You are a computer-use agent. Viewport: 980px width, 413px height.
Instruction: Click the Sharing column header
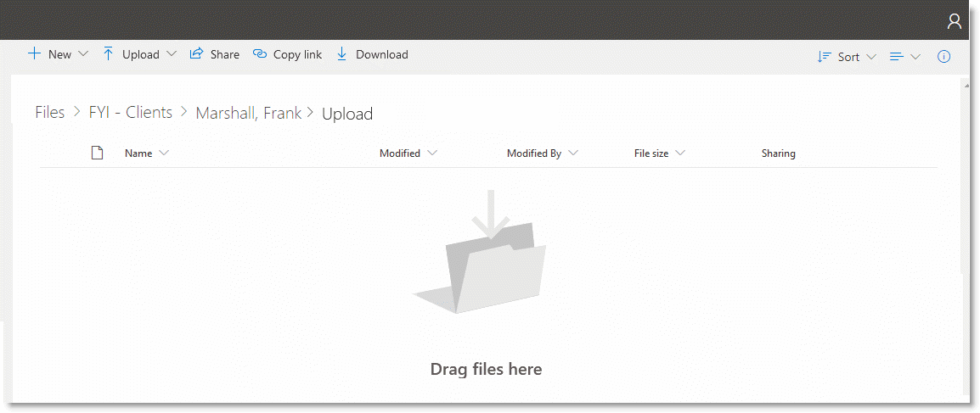[x=778, y=153]
